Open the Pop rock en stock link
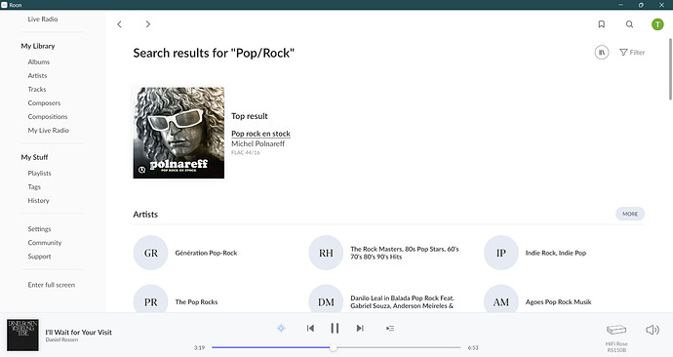Screen dimensions: 673x357 260,134
